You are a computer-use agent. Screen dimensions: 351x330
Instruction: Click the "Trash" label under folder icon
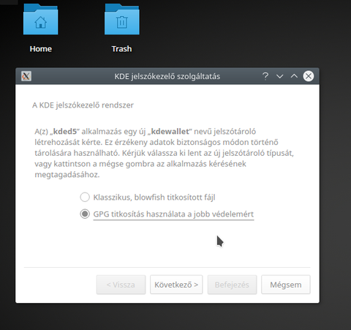(121, 49)
